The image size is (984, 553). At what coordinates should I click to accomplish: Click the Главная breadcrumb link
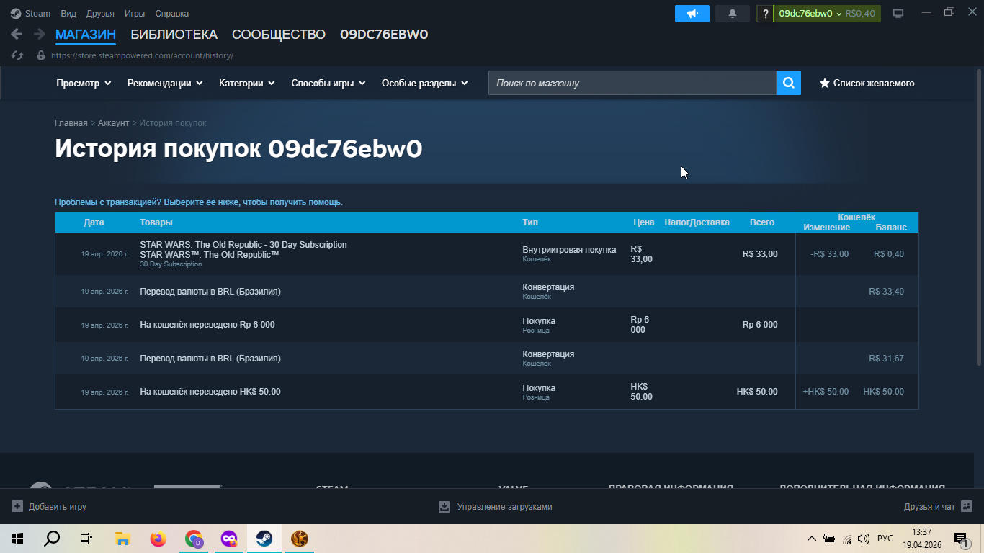point(71,123)
